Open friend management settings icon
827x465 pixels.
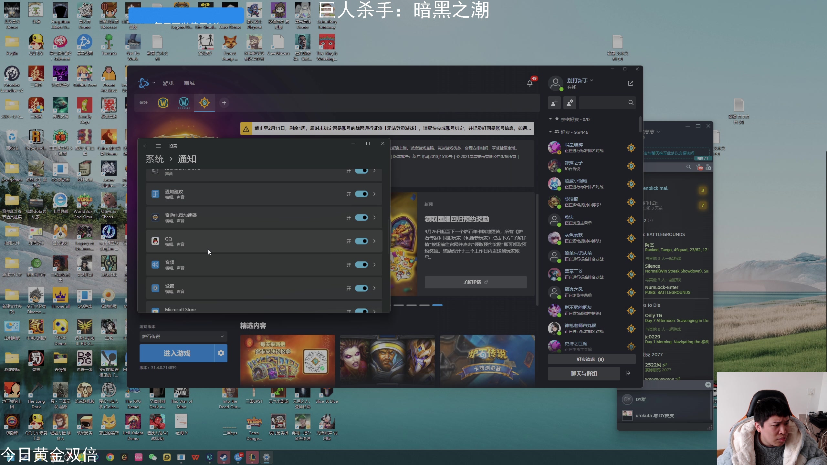(570, 103)
